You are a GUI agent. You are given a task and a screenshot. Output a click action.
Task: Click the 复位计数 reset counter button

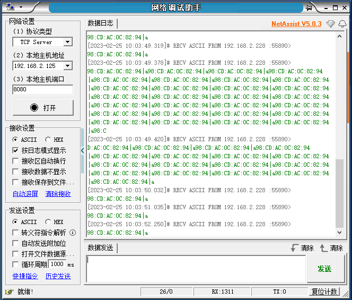coord(324,292)
